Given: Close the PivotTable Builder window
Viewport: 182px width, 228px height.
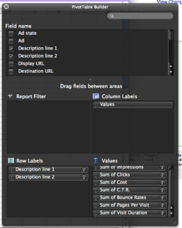Looking at the screenshot, I should [x=6, y=7].
